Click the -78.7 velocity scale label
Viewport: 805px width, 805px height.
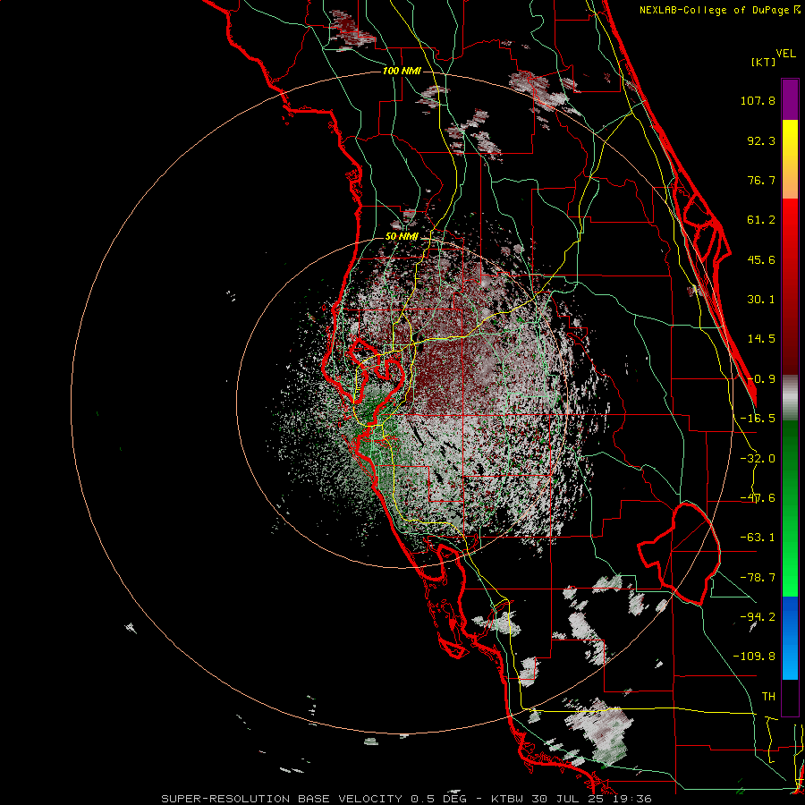click(758, 578)
